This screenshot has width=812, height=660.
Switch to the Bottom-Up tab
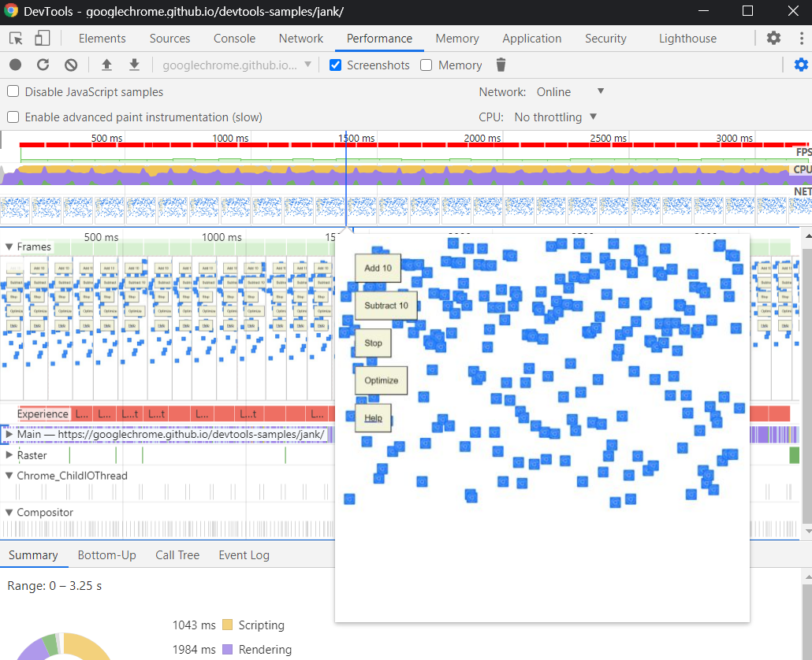click(106, 555)
